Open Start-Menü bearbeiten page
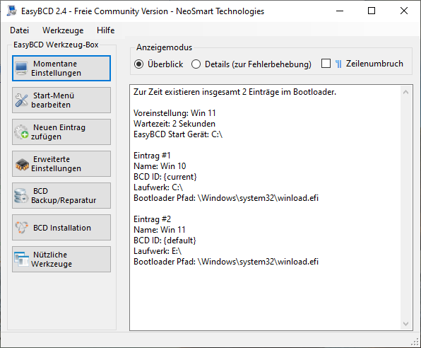Image resolution: width=421 pixels, height=348 pixels. (x=61, y=100)
